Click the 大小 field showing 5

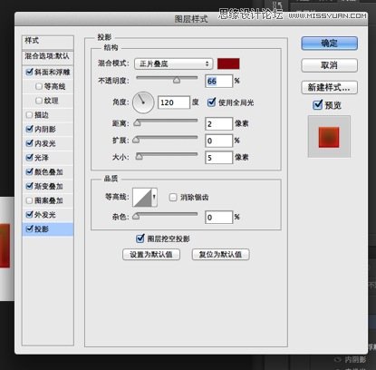coord(218,158)
